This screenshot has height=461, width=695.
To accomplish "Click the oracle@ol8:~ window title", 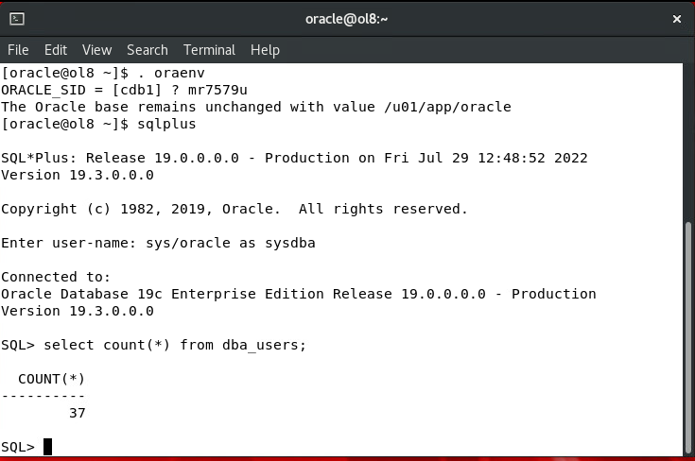I will point(347,19).
